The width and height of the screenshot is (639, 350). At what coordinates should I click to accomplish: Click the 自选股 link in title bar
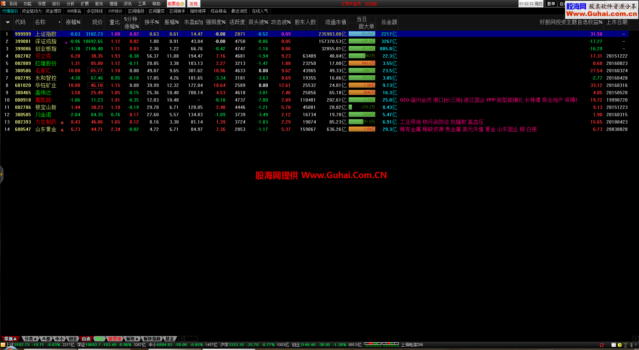[x=371, y=4]
